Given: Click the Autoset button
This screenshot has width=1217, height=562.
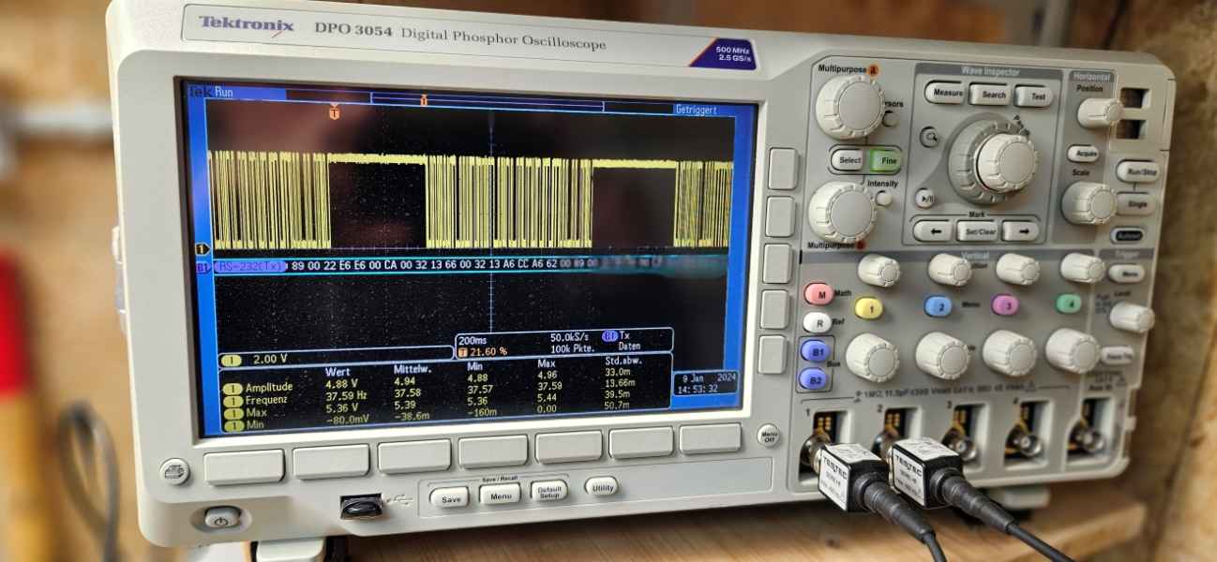Looking at the screenshot, I should tap(1126, 235).
